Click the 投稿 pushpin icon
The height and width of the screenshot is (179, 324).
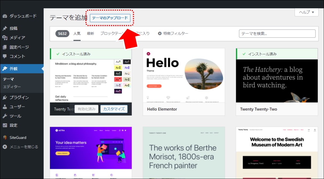coord(5,28)
